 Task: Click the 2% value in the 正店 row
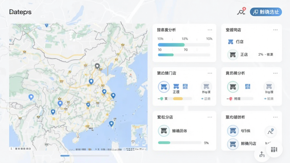261,55
